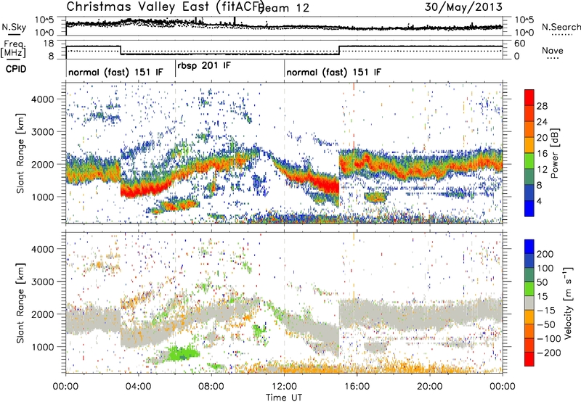Click the N.Sky axis label

(14, 27)
